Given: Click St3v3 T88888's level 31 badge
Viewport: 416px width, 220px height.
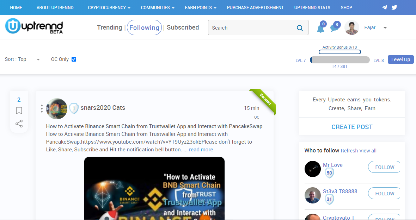Looking at the screenshot, I should point(329,200).
